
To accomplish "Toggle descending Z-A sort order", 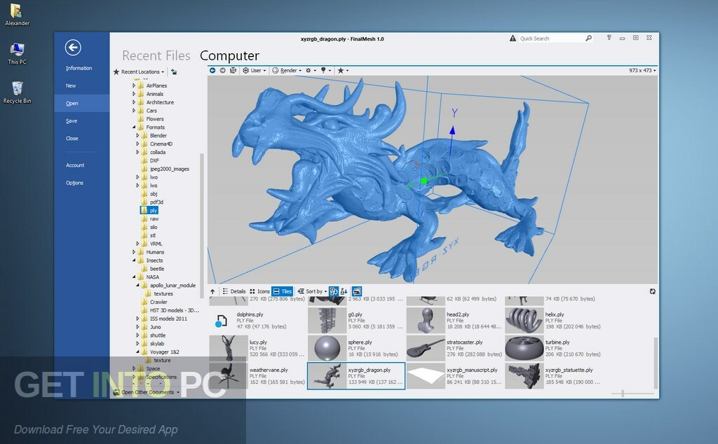I will tap(344, 291).
